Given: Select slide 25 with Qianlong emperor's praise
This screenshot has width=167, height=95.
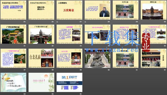Looking at the screenshot, I should 13,10.
